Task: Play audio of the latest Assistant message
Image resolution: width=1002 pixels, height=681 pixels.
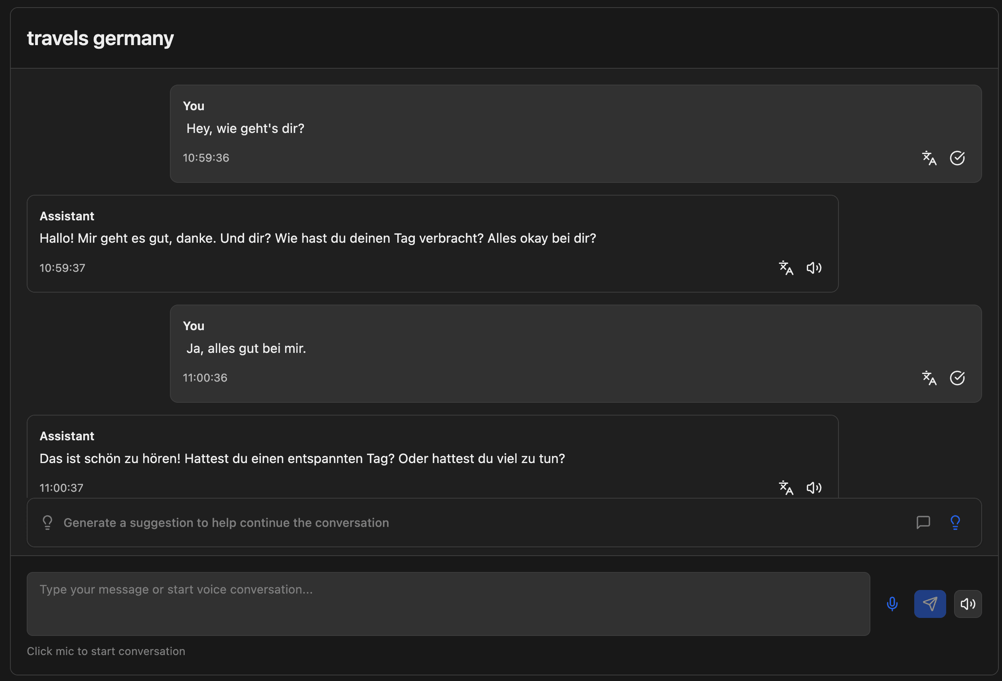Action: point(815,488)
